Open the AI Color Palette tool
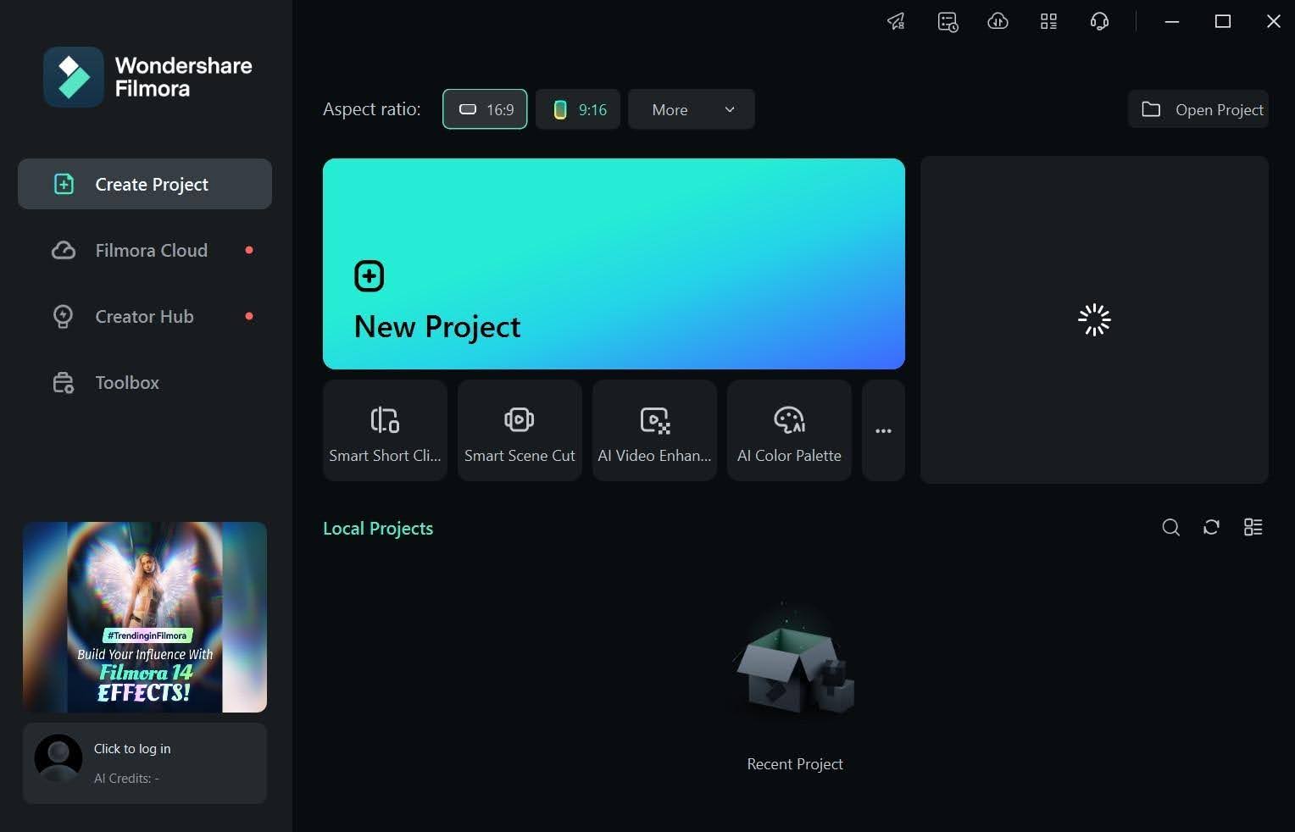1295x832 pixels. pyautogui.click(x=788, y=430)
